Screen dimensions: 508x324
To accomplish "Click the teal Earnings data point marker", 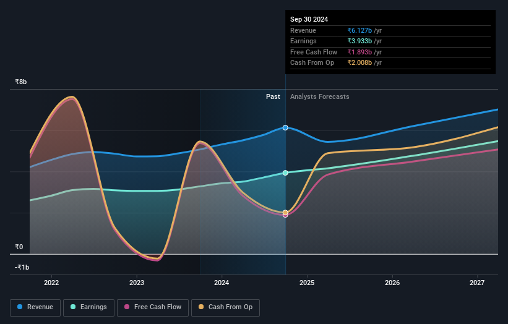I will pos(285,173).
